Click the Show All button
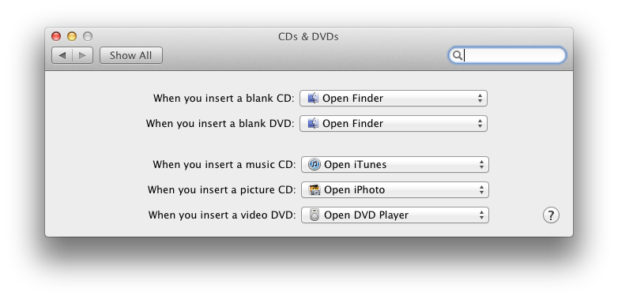Viewport: 618px width, 299px height. 131,55
